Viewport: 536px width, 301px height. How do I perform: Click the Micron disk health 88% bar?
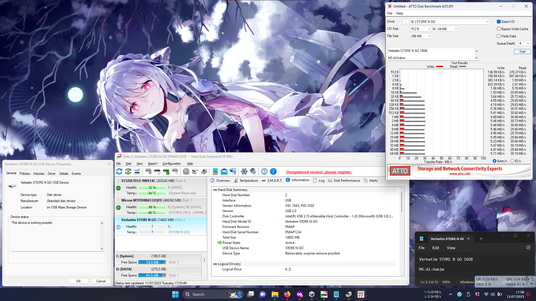click(x=152, y=207)
